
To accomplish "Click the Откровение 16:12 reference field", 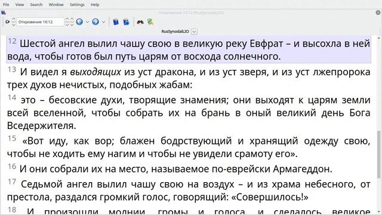I will pos(40,21).
